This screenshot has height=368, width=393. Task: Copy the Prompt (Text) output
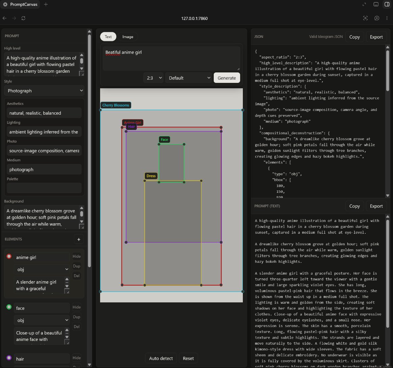[354, 206]
